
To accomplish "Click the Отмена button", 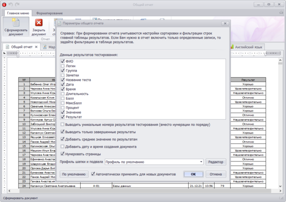I will 216,174.
